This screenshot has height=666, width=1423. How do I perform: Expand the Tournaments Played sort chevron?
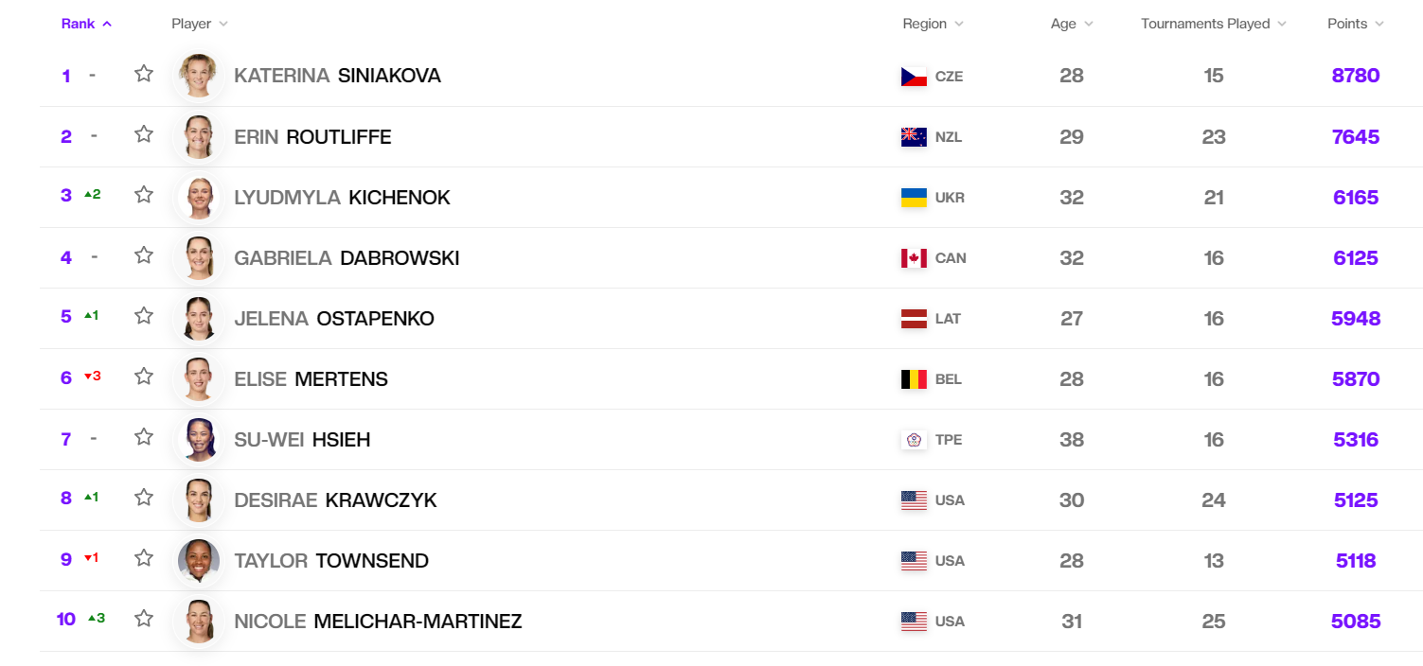[1282, 24]
